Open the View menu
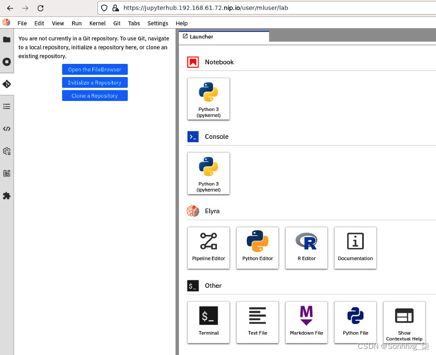The height and width of the screenshot is (355, 436). click(58, 23)
